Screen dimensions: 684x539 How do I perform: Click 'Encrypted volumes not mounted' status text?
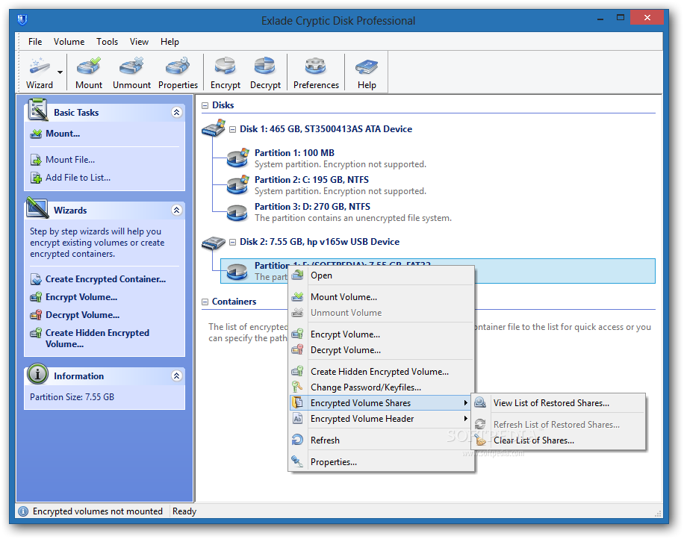[x=98, y=511]
